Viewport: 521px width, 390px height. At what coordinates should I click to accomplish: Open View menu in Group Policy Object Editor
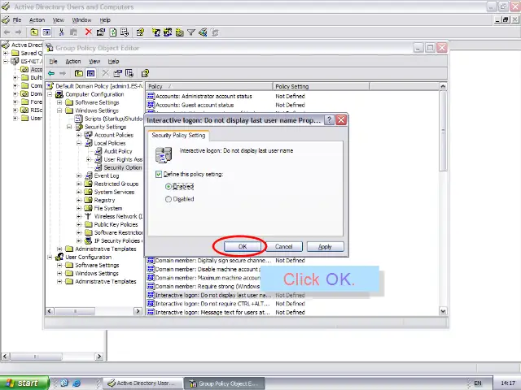pos(94,62)
